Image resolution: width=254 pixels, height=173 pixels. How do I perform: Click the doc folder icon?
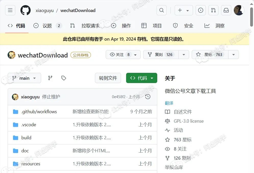point(16,151)
